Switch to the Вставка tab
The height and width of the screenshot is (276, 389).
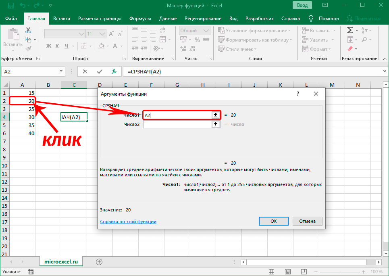pyautogui.click(x=62, y=19)
